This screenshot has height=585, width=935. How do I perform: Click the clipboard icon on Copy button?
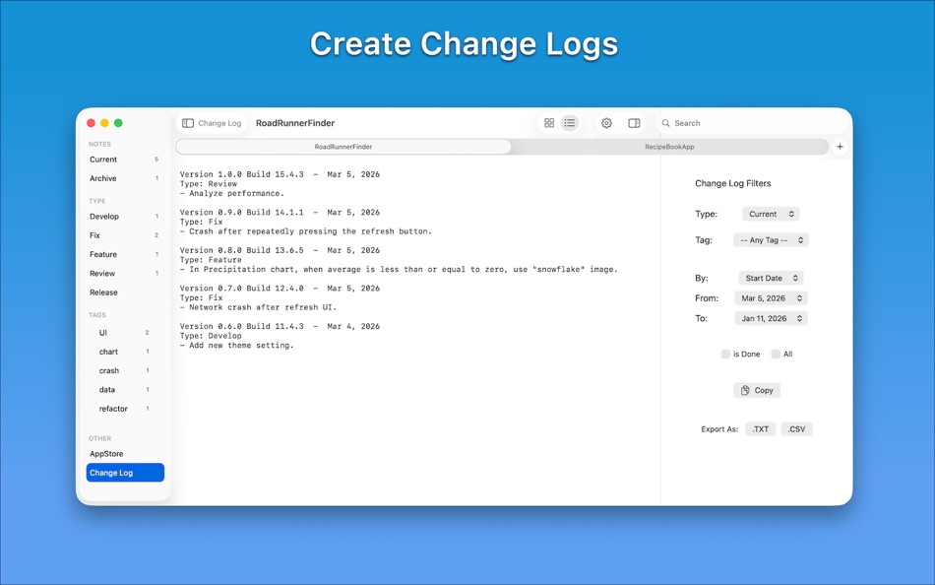pos(745,390)
